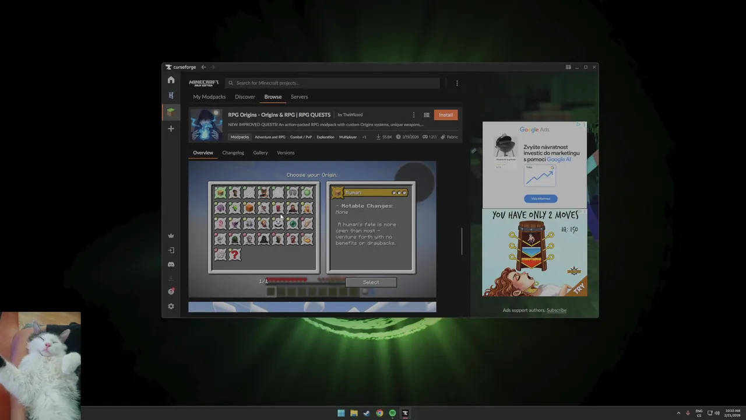Open the Discord icon in sidebar
The width and height of the screenshot is (746, 420).
click(x=171, y=264)
